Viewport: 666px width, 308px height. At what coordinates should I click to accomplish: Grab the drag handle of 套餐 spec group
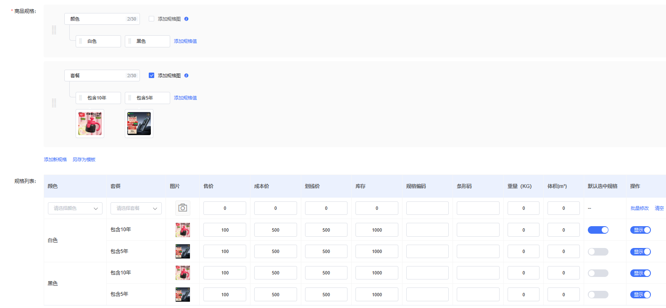point(54,103)
